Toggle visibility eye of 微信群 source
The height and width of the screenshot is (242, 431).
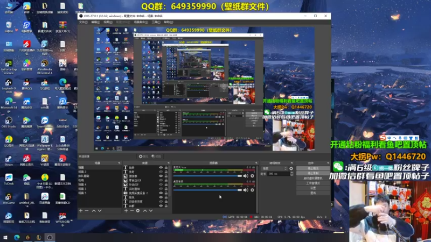pyautogui.click(x=161, y=176)
